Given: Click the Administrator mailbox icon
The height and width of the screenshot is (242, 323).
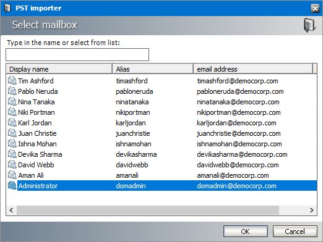Looking at the screenshot, I should point(12,185).
